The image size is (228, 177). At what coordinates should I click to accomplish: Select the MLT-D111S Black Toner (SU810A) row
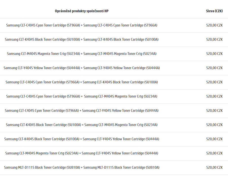coord(114,168)
